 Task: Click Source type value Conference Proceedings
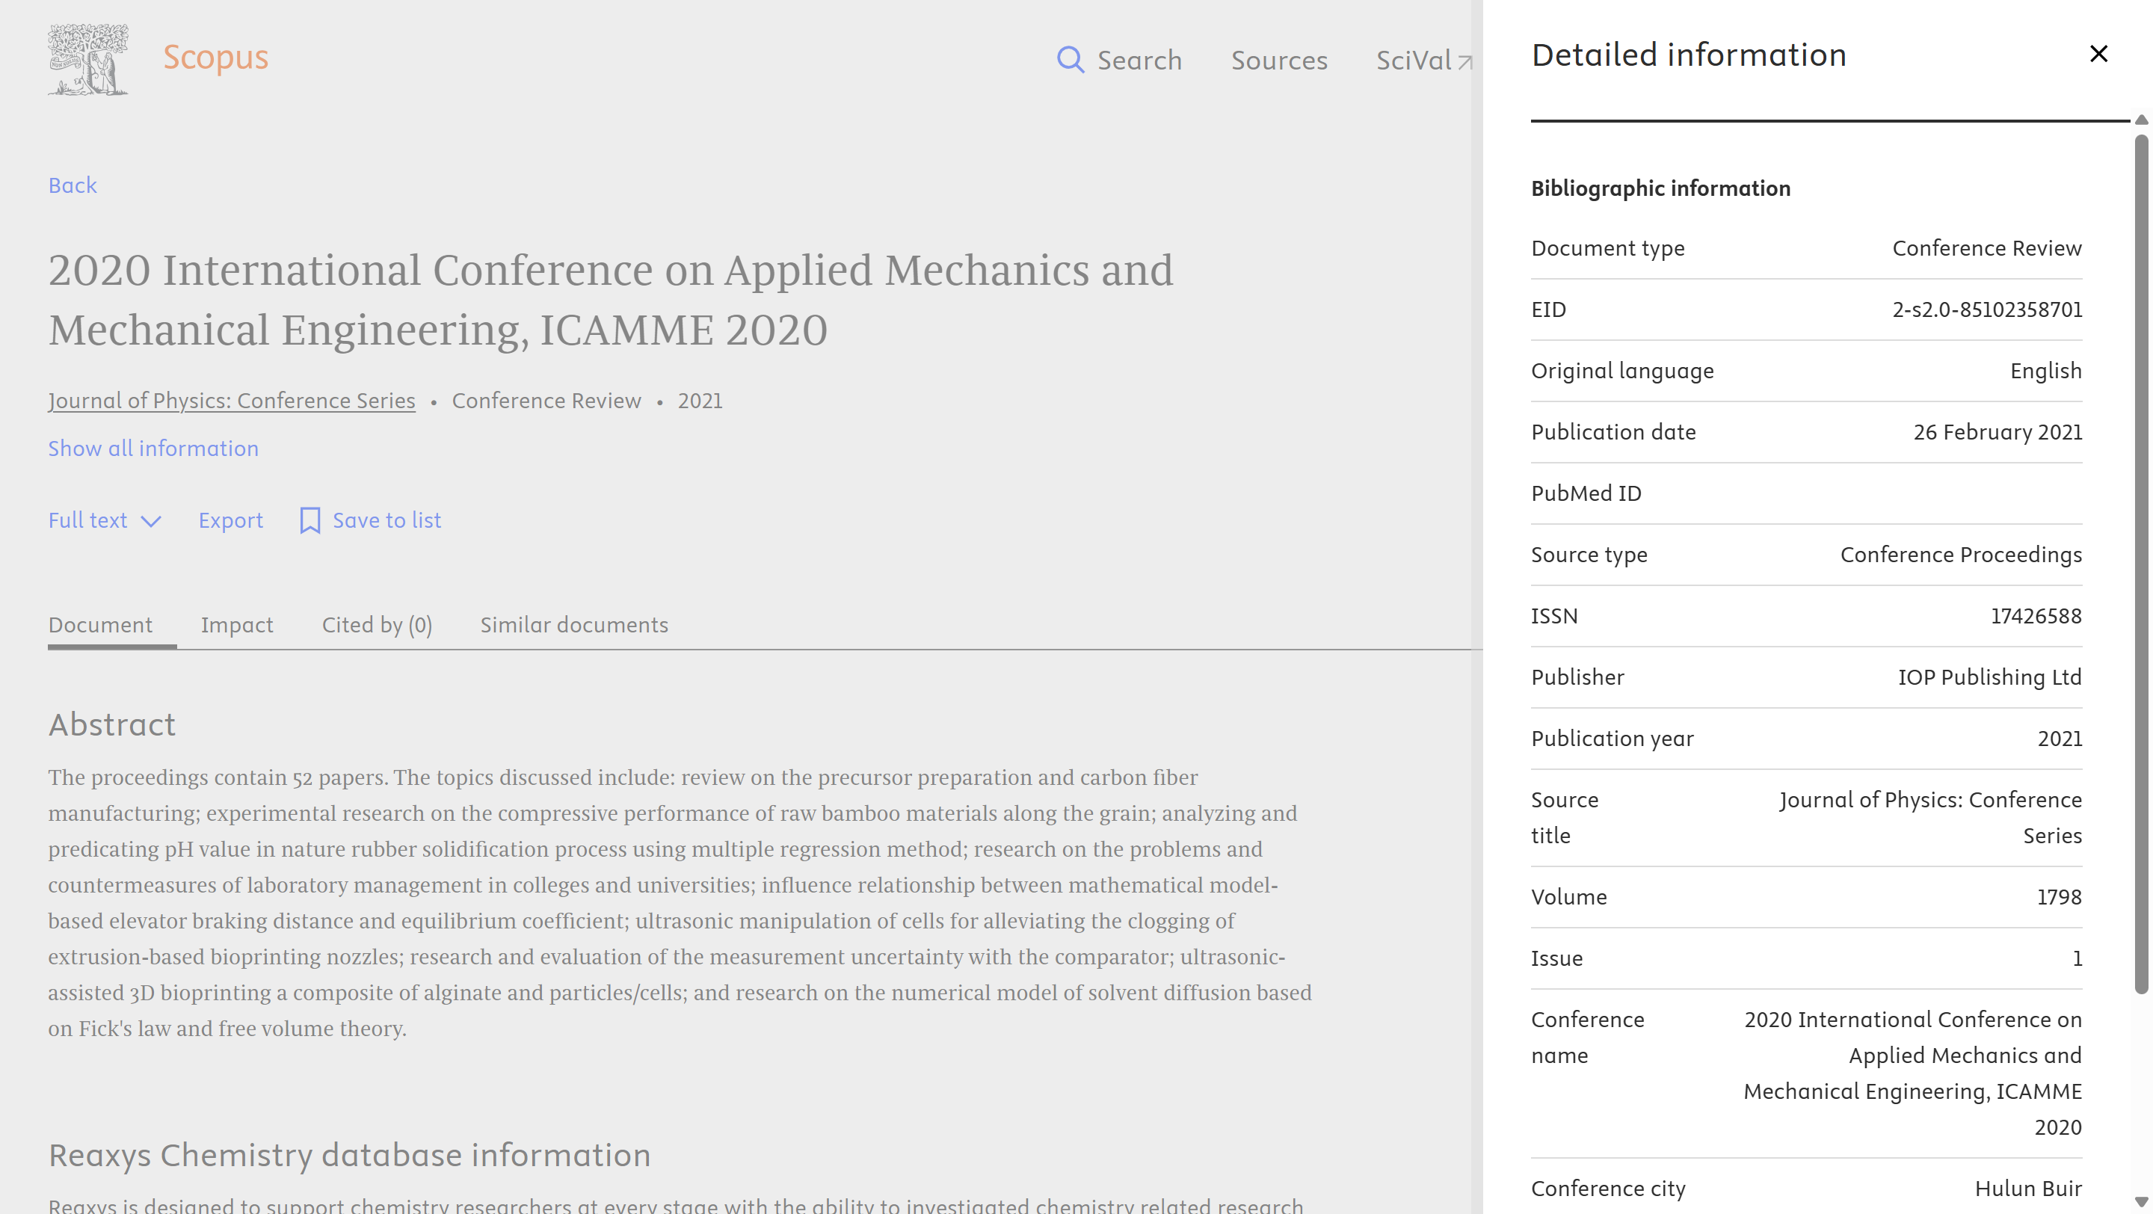[1961, 555]
